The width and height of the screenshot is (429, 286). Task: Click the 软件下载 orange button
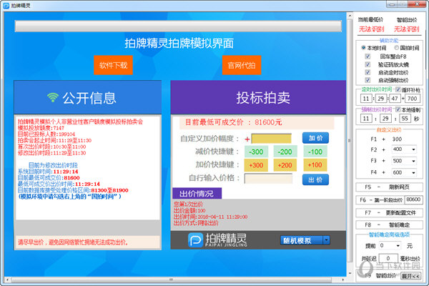click(x=113, y=65)
